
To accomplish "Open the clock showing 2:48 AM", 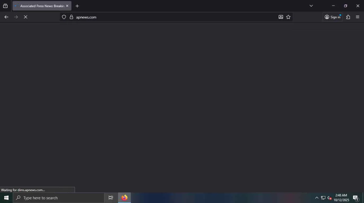I will (341, 198).
